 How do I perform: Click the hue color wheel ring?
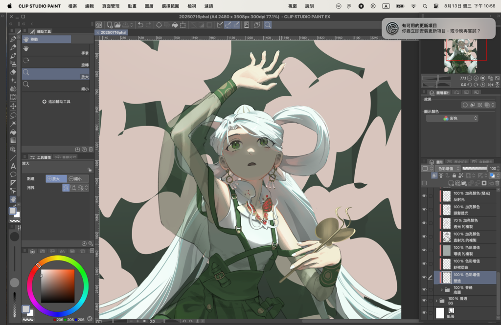tap(58, 259)
